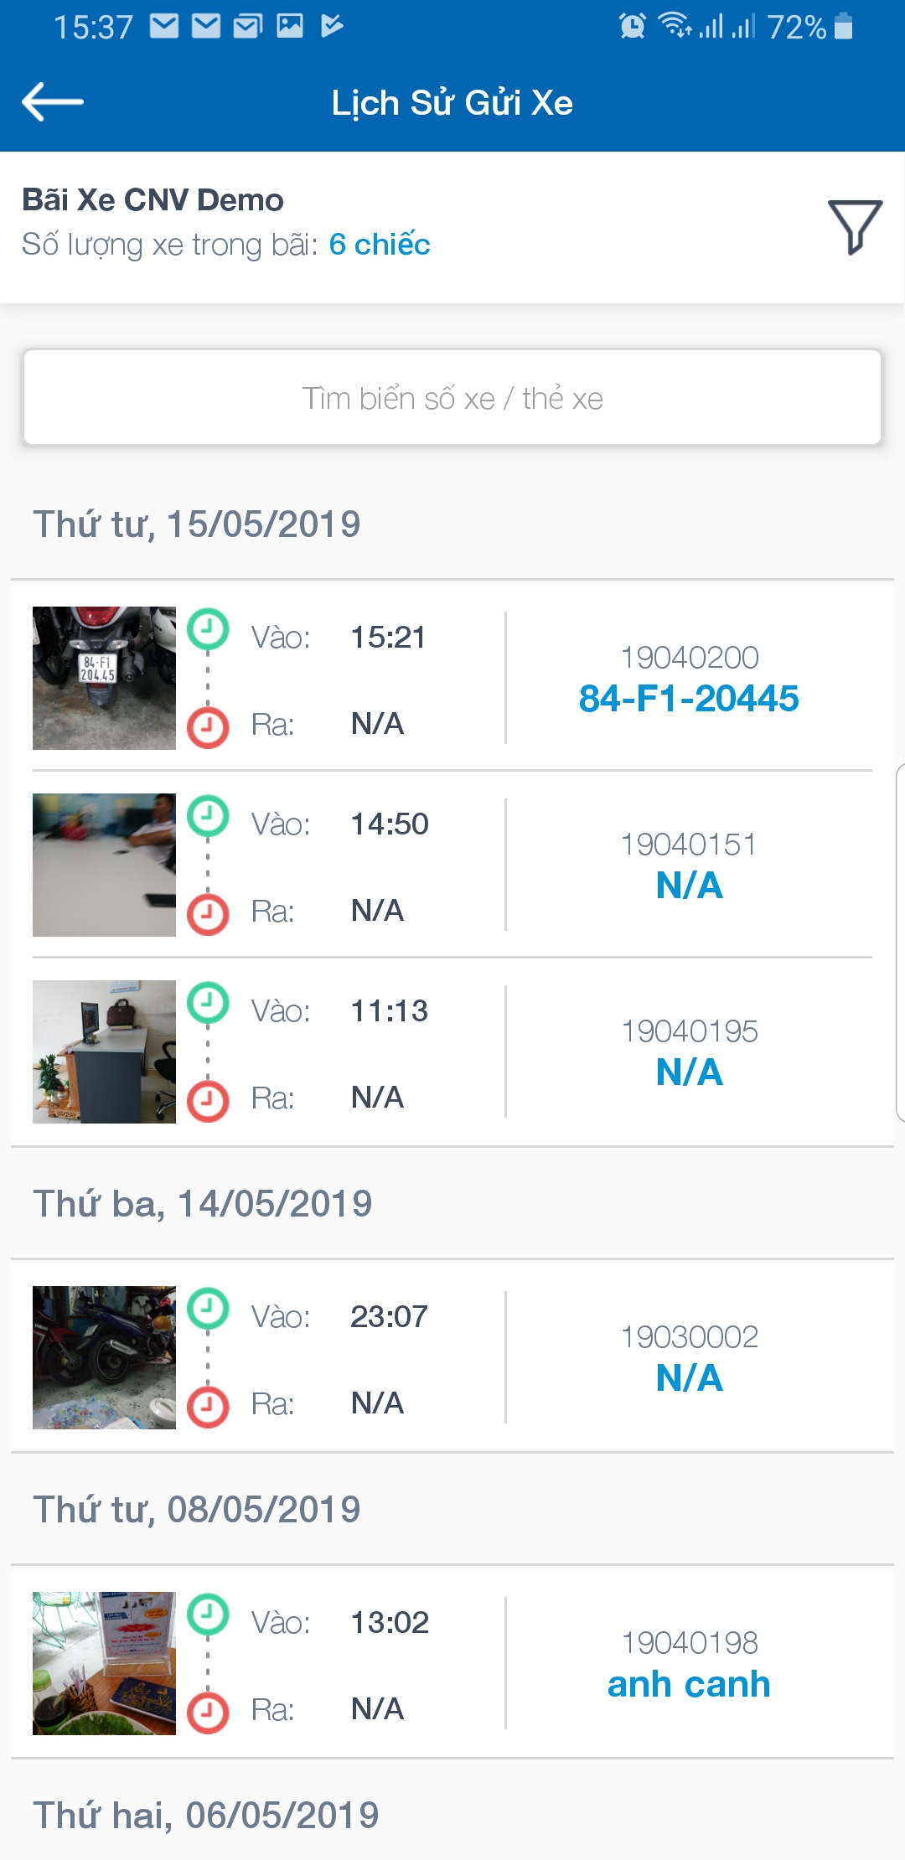905x1860 pixels.
Task: View the 14:50 entry photo thumbnail
Action: tap(104, 865)
